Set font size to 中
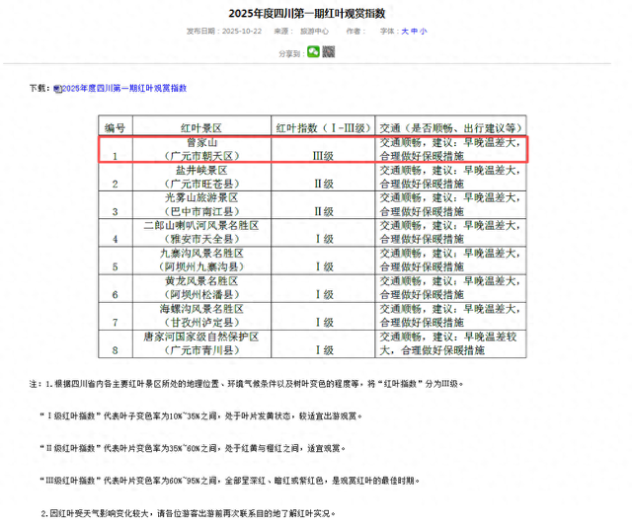 tap(414, 31)
